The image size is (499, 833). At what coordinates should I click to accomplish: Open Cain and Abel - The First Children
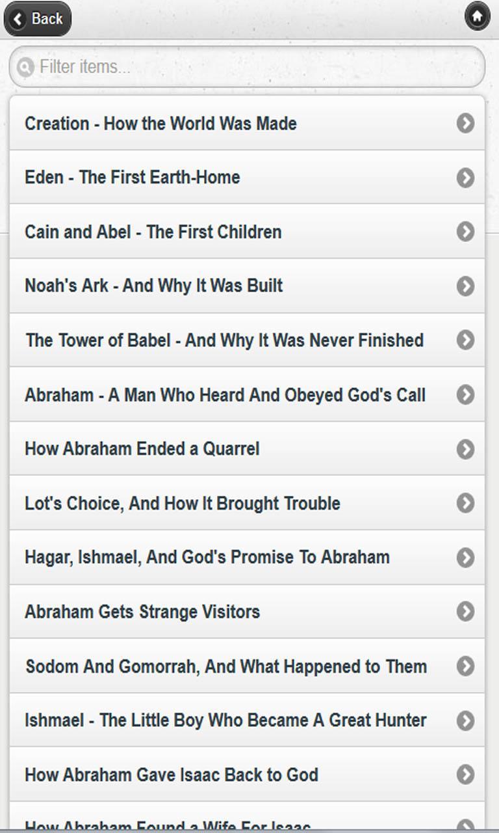pos(195,232)
